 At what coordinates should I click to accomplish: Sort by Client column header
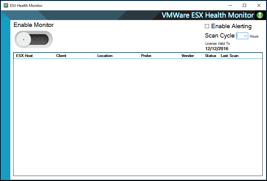click(74, 56)
